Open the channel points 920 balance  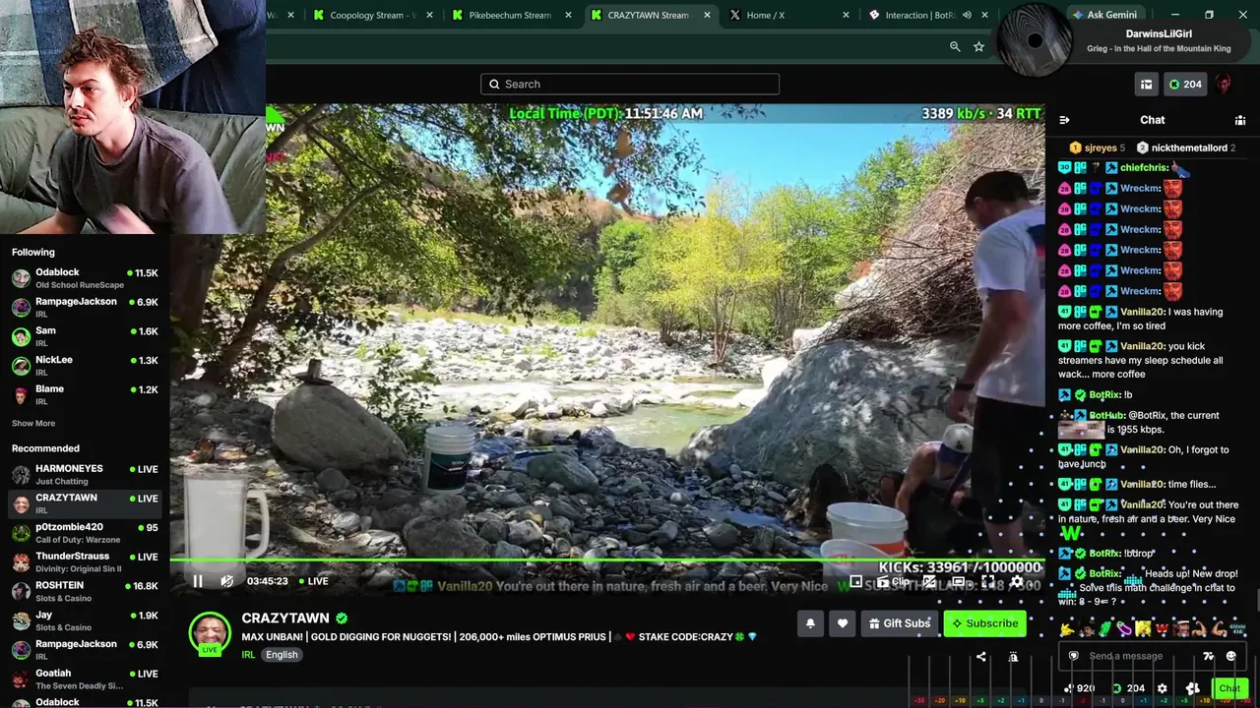tap(1080, 688)
